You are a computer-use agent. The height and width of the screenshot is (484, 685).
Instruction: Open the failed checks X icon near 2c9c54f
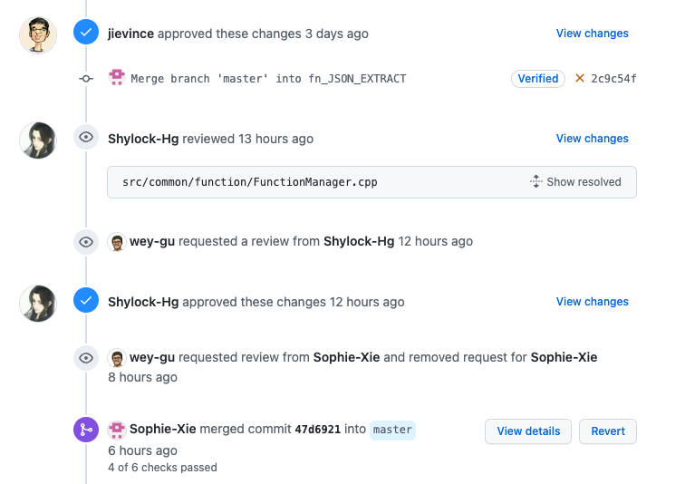tap(580, 78)
